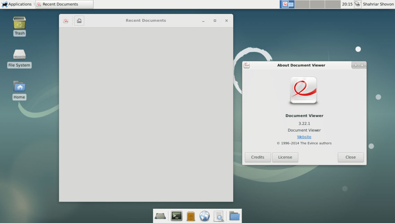Switch to the first workspace
This screenshot has height=223, width=395.
(287, 4)
